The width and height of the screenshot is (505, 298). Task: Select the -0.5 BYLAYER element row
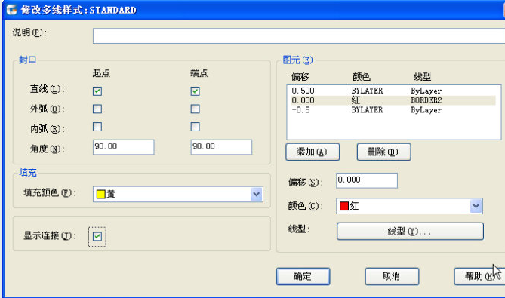point(393,110)
